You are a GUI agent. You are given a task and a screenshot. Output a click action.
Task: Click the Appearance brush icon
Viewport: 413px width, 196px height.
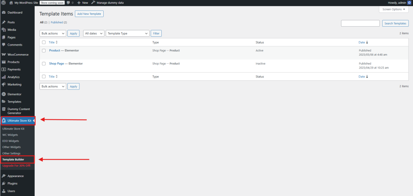4,176
